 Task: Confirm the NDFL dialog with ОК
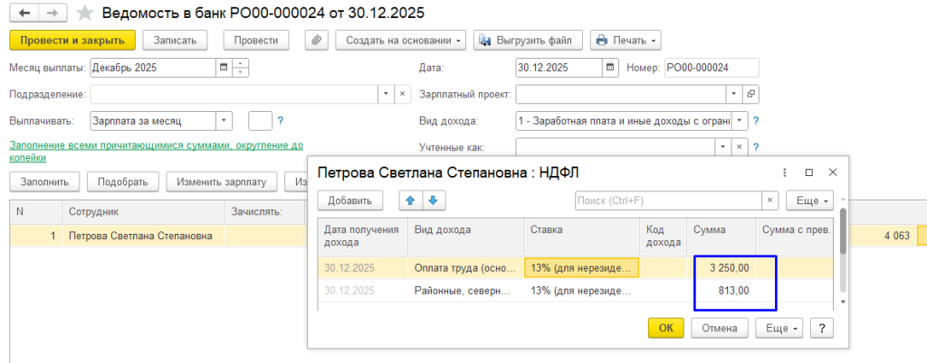pyautogui.click(x=665, y=329)
